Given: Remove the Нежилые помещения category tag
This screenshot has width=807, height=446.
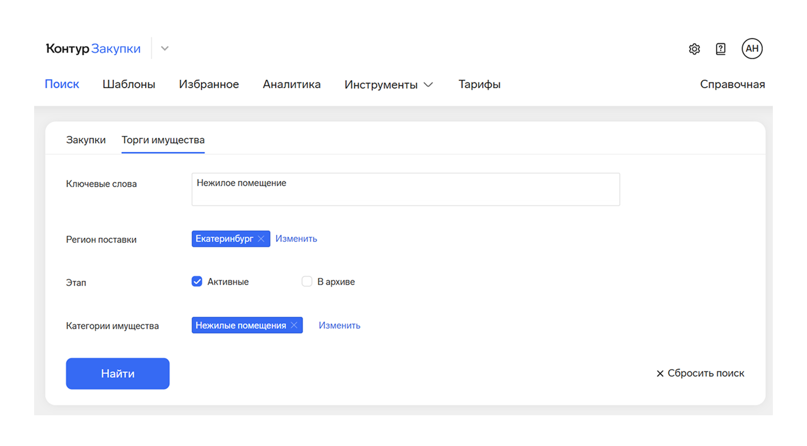Looking at the screenshot, I should click(x=294, y=325).
